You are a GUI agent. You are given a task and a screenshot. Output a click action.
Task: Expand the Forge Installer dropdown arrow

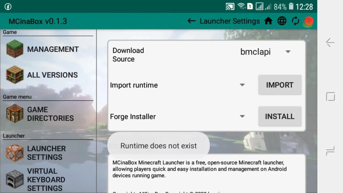242,116
